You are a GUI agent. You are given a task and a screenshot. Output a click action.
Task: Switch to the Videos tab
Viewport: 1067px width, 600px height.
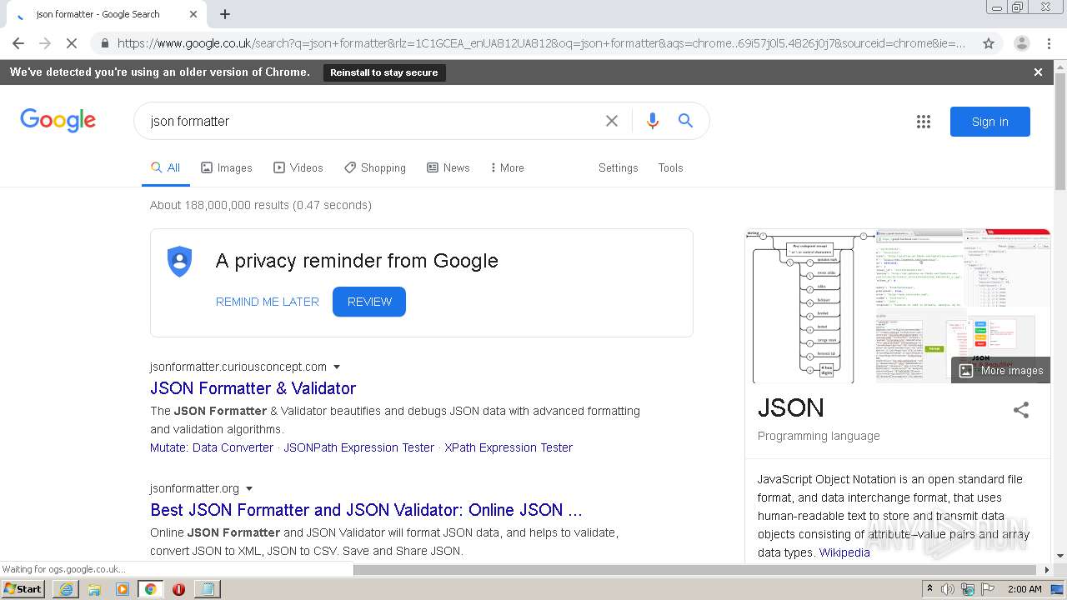click(298, 167)
